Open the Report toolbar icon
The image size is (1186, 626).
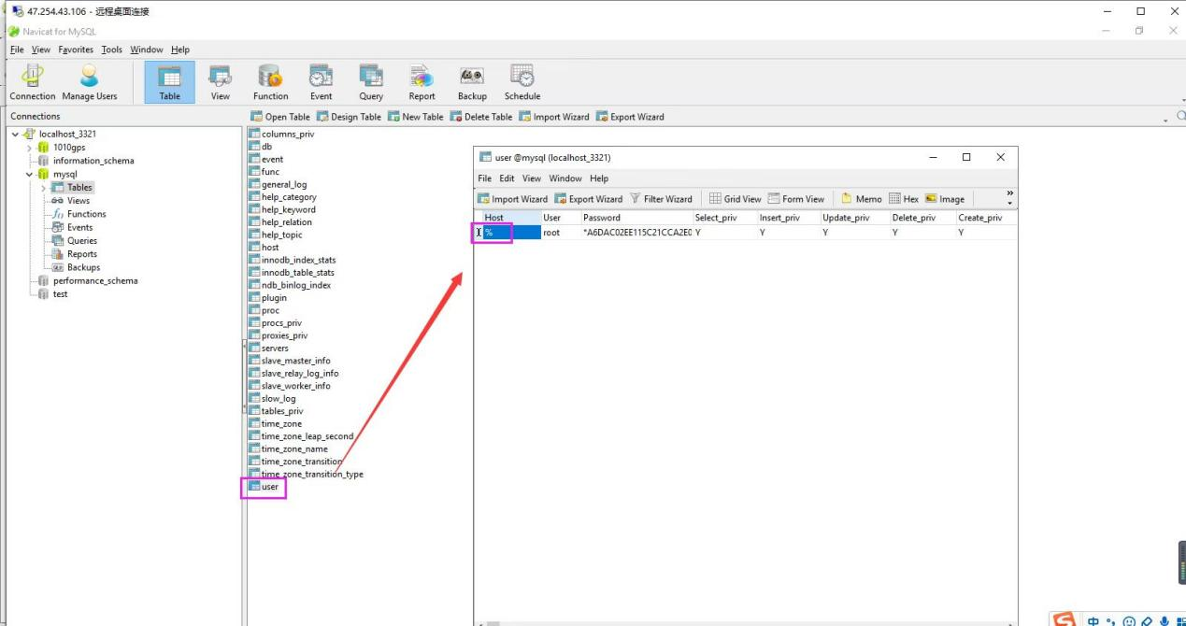click(422, 82)
